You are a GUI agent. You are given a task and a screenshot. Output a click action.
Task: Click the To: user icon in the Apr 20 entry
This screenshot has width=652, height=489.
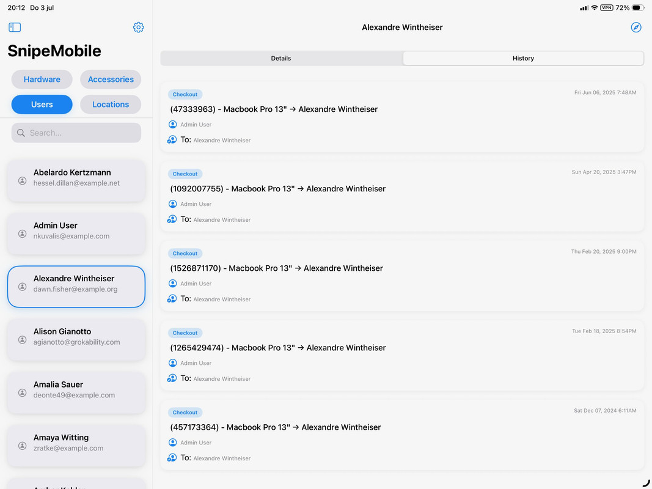pyautogui.click(x=172, y=219)
